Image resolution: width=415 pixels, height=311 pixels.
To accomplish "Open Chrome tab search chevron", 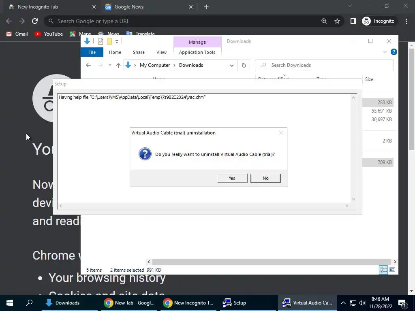I will pyautogui.click(x=350, y=6).
